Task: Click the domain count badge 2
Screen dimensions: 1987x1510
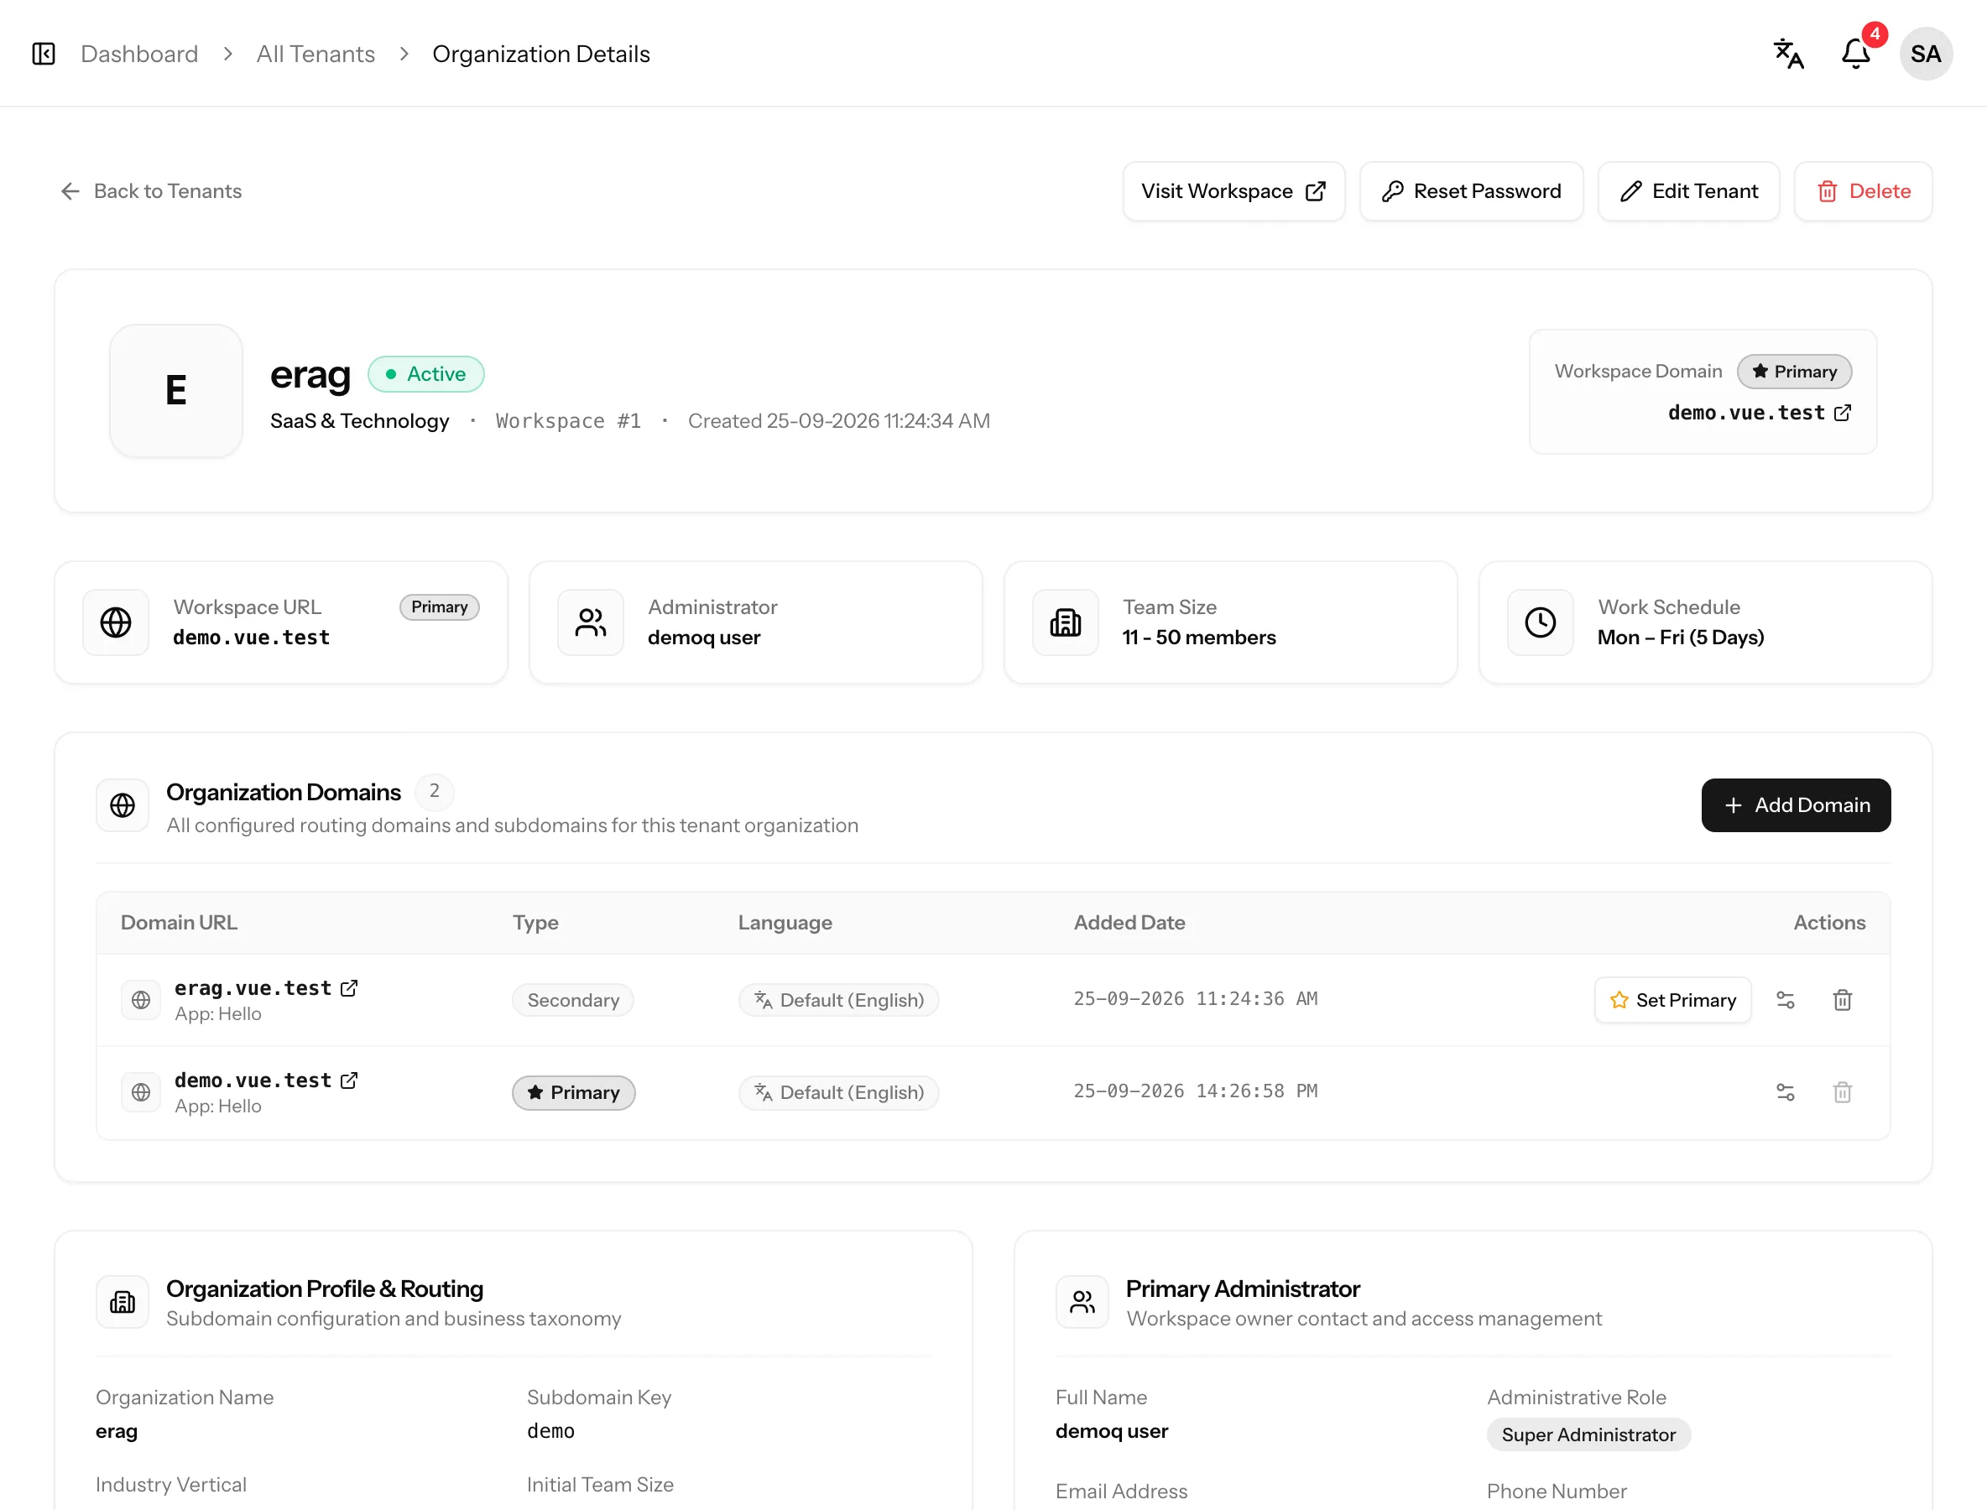Action: [435, 791]
